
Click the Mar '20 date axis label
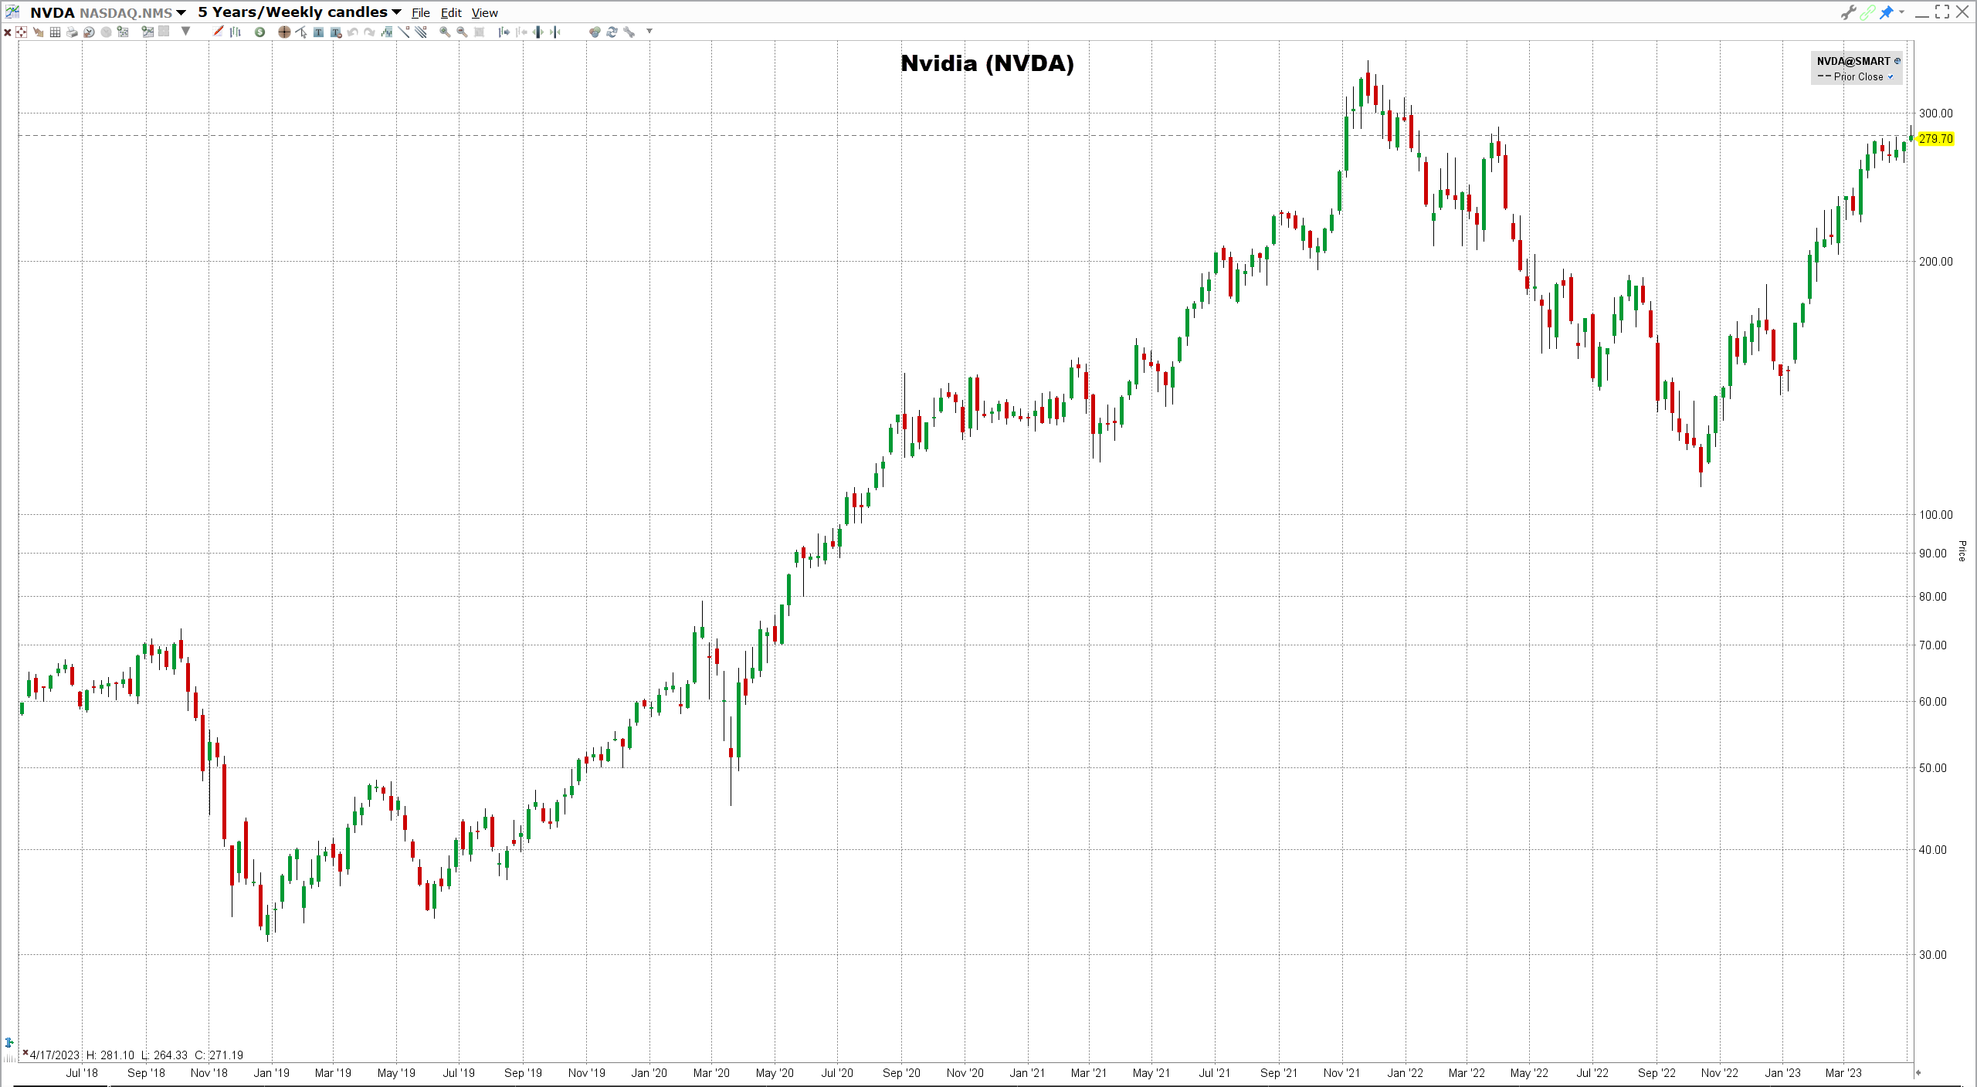pos(711,1073)
